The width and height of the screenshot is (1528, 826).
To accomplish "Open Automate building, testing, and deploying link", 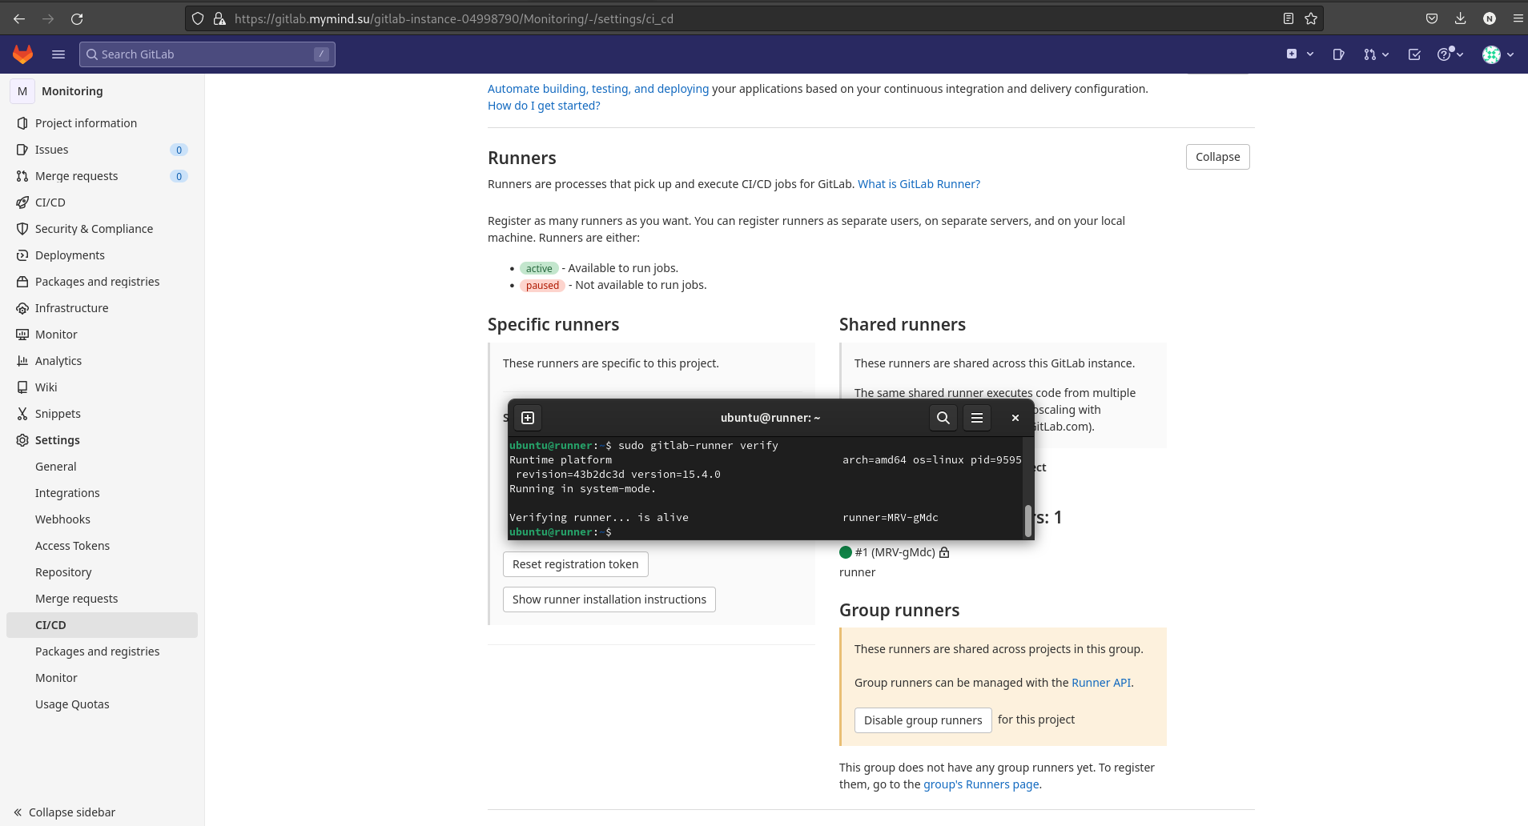I will 598,89.
